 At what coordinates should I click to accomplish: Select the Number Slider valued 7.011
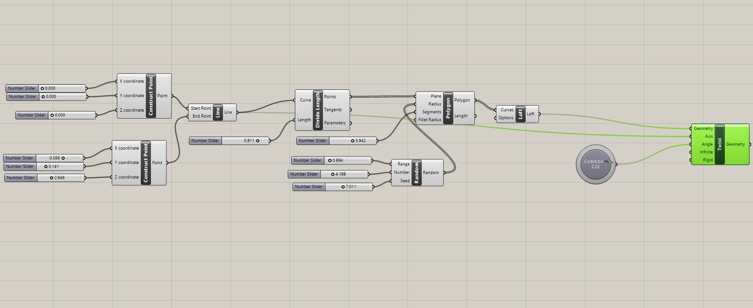(x=333, y=187)
